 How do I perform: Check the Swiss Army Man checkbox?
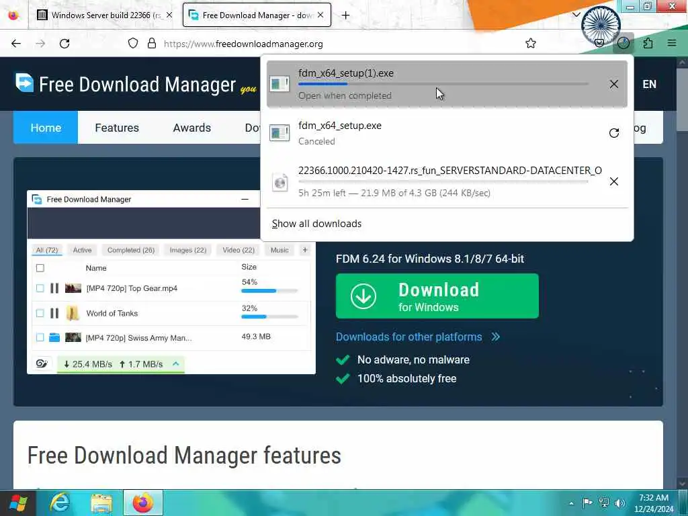click(x=40, y=337)
